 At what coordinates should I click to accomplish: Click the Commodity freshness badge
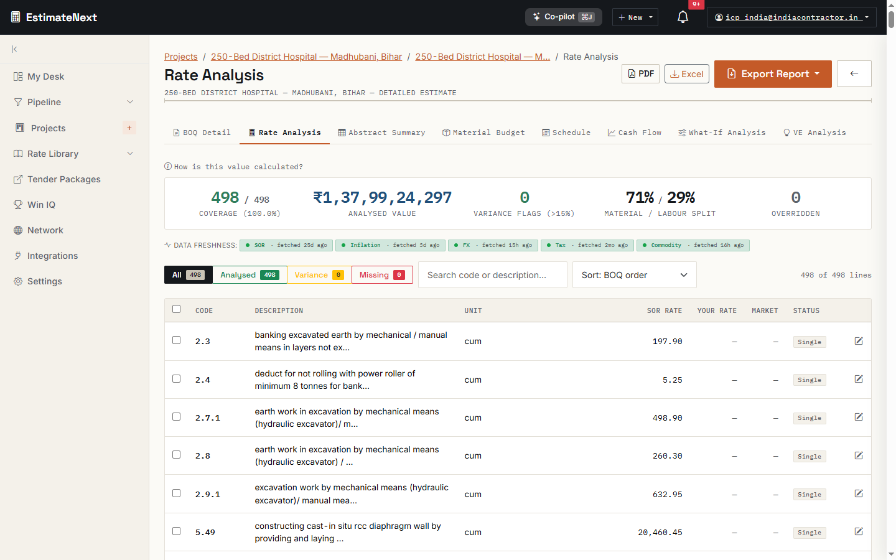coord(693,245)
